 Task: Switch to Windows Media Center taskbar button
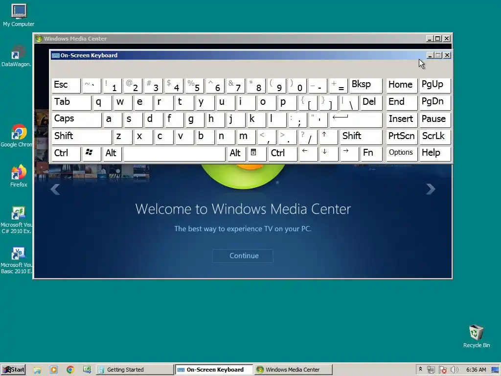[x=294, y=370]
